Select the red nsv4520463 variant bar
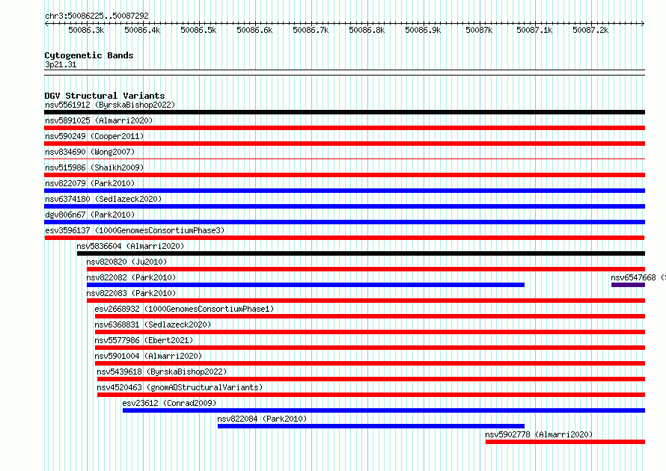666x471 pixels. (x=371, y=395)
